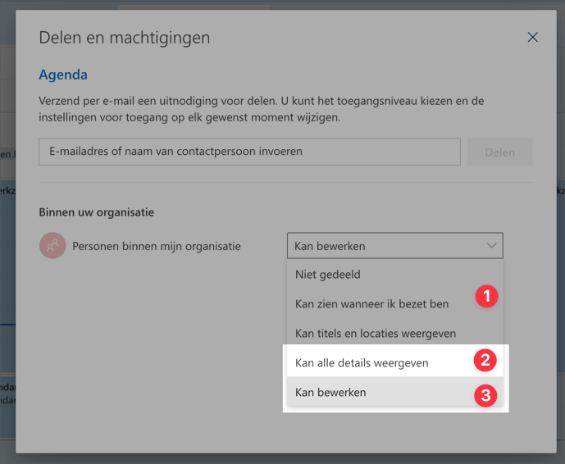Click the red number 1 badge
This screenshot has height=464, width=565.
click(486, 297)
